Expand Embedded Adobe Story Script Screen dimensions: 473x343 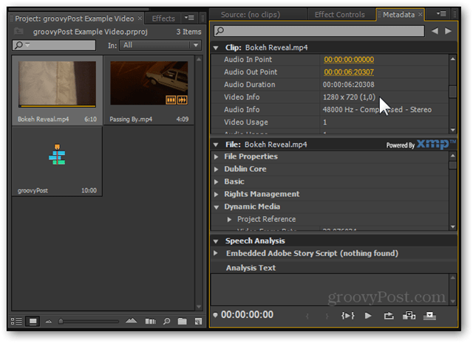click(216, 253)
